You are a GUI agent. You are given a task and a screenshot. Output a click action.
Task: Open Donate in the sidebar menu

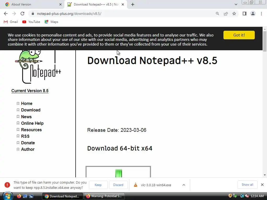pos(28,143)
